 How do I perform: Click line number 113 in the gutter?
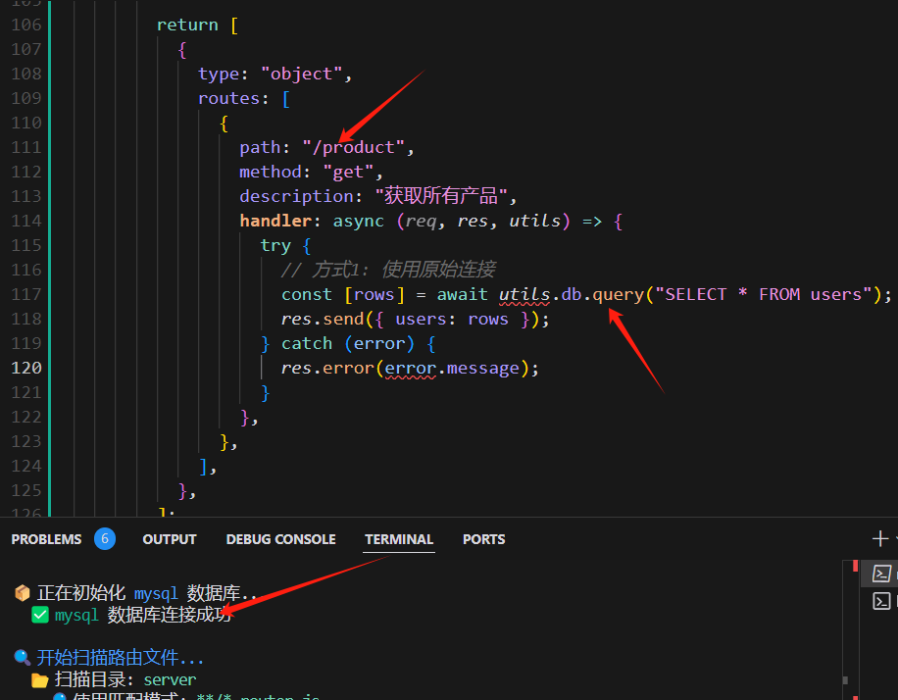26,196
